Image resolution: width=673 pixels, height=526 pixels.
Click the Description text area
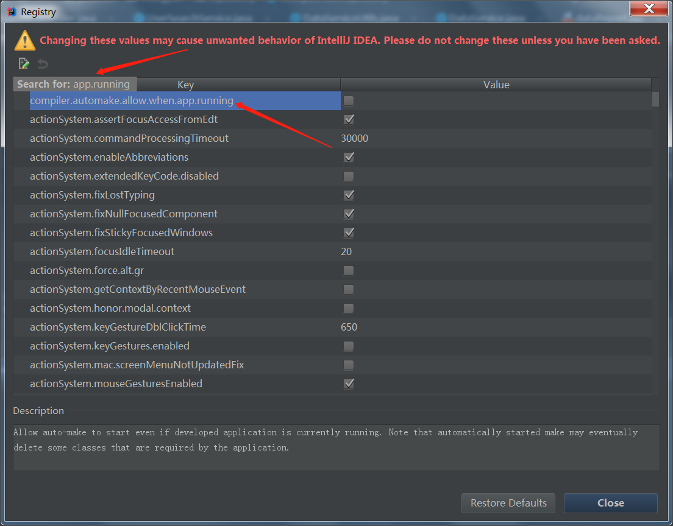[x=336, y=447]
